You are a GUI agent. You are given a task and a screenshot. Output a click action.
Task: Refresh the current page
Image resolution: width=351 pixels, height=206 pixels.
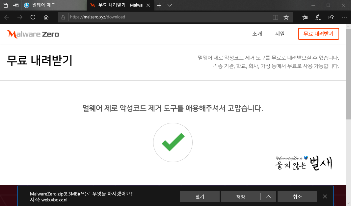(x=33, y=17)
